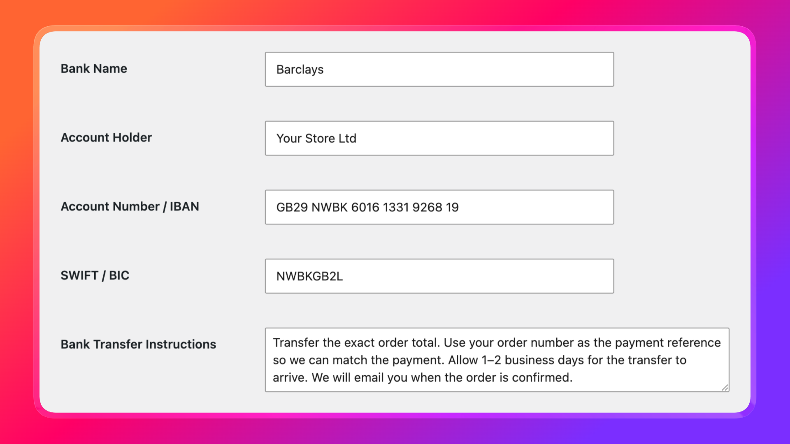
Task: Click the Account Number / IBAN label
Action: click(130, 206)
